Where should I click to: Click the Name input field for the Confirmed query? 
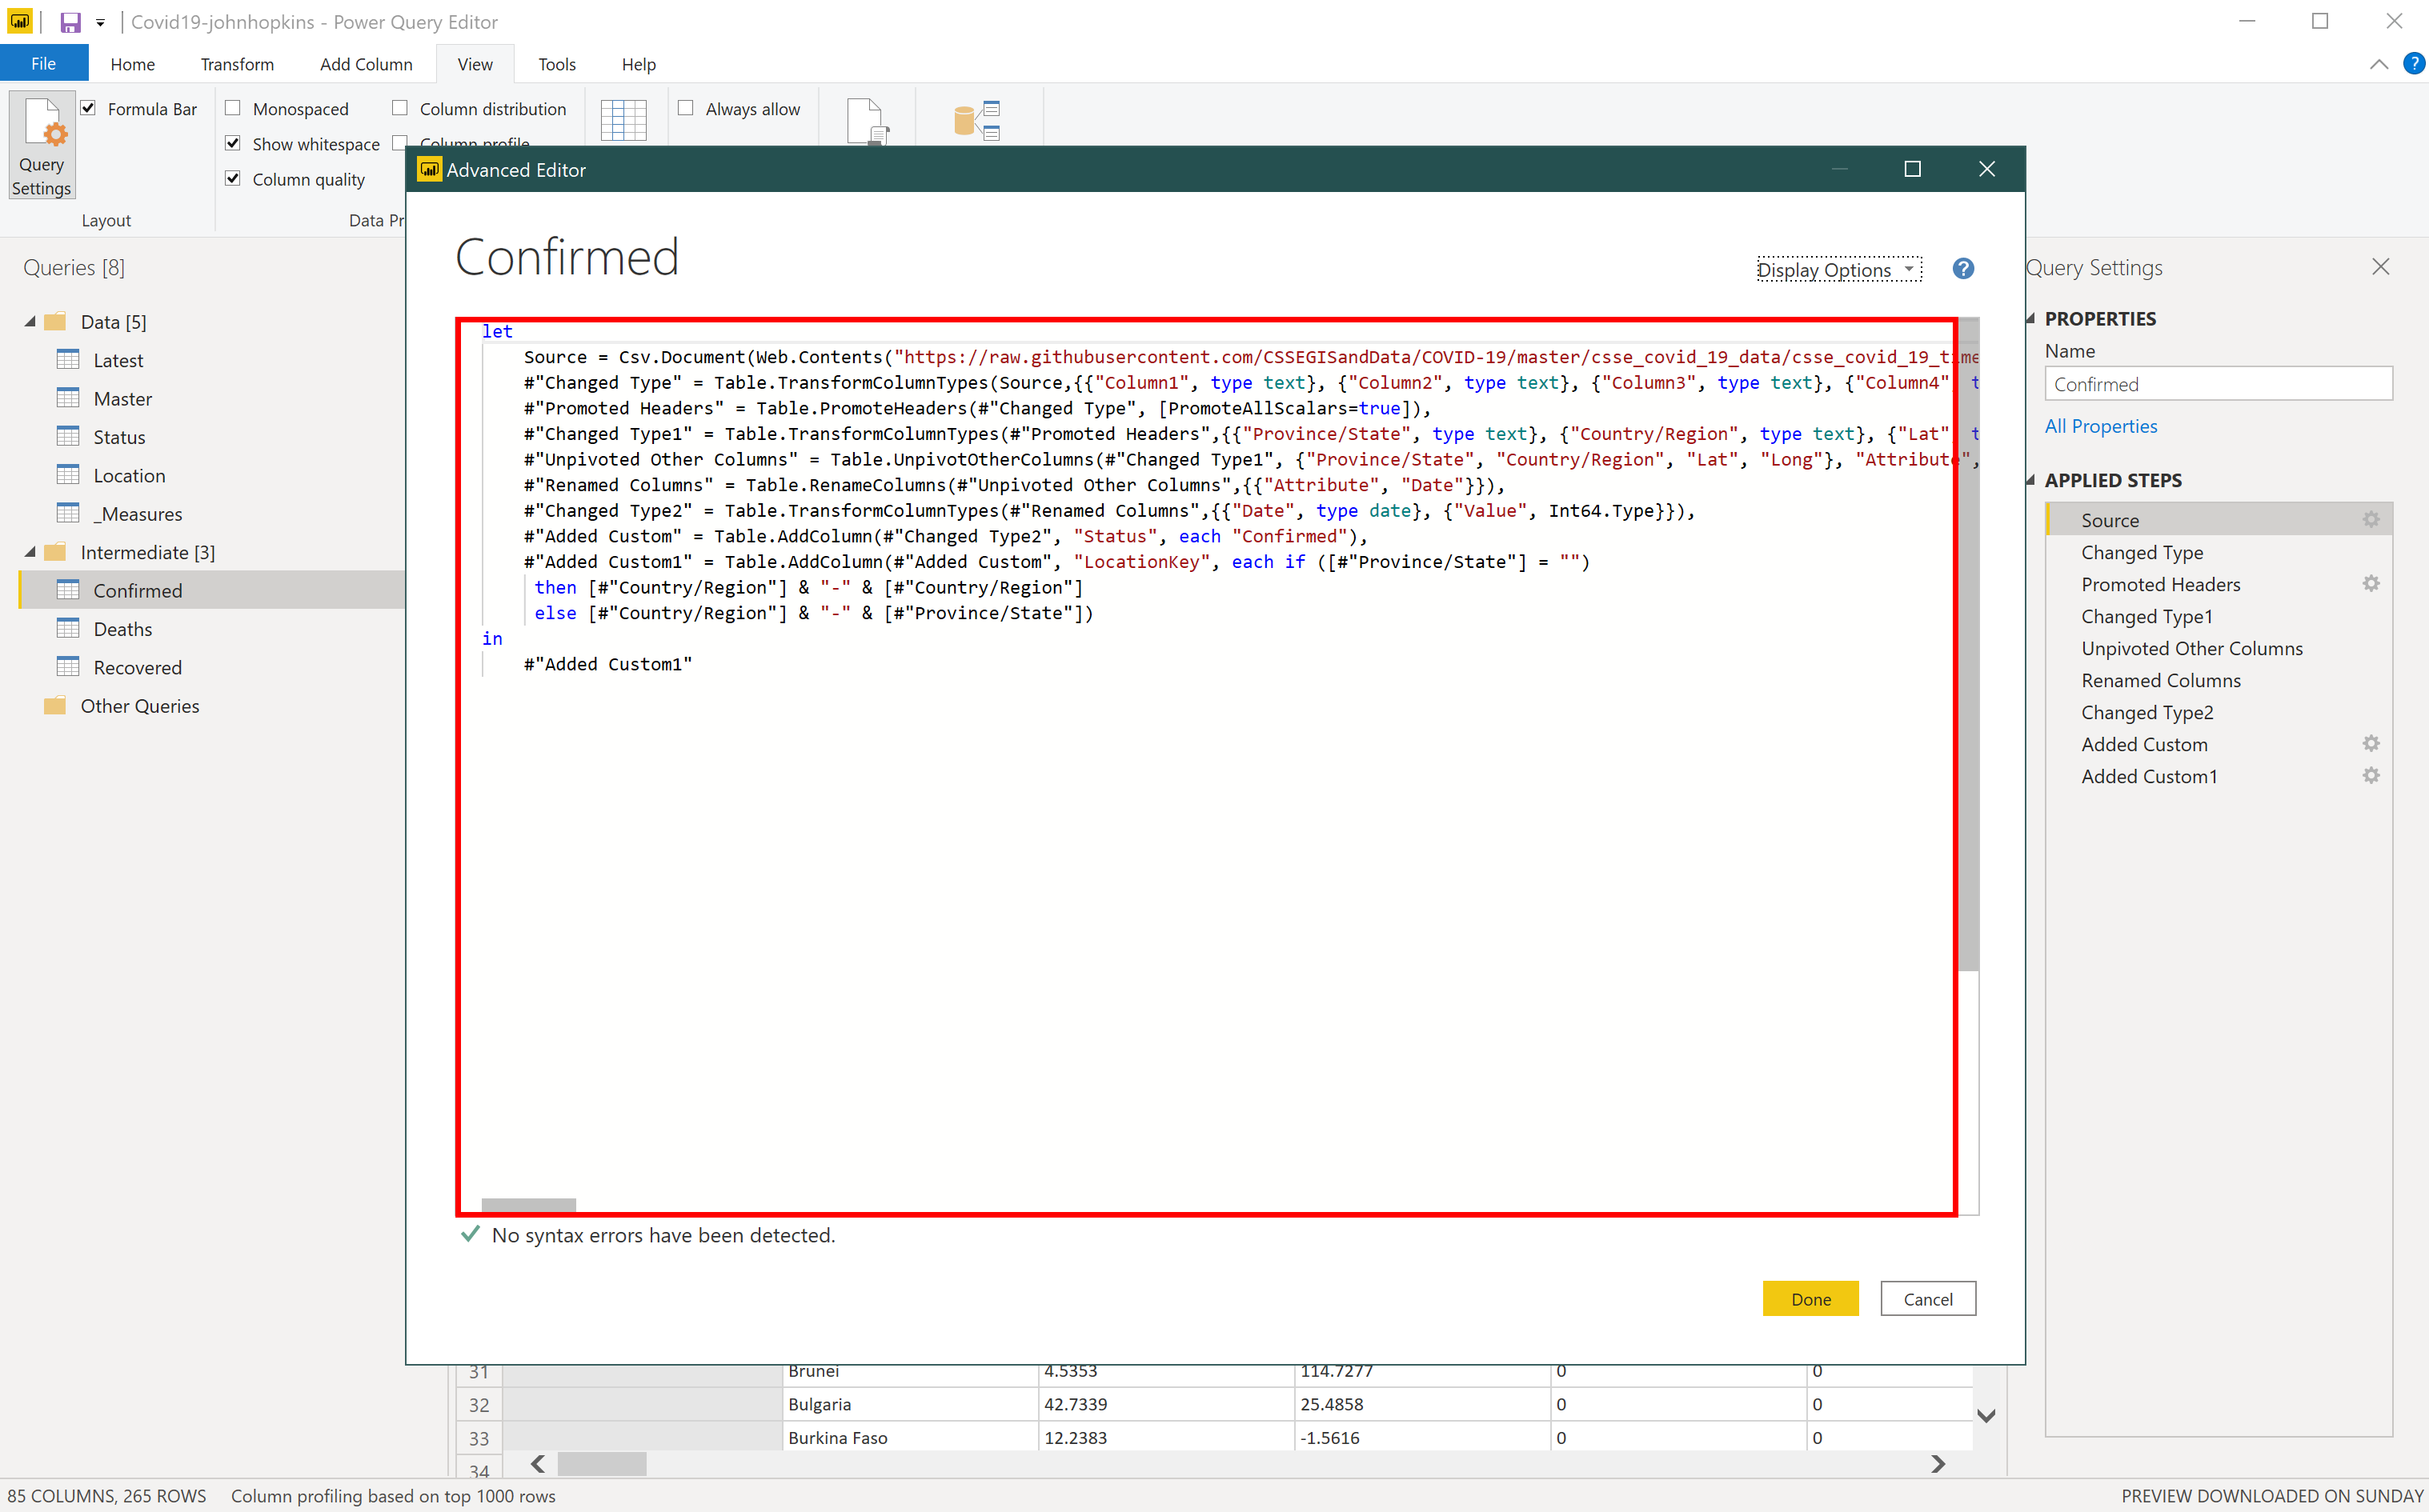2217,384
